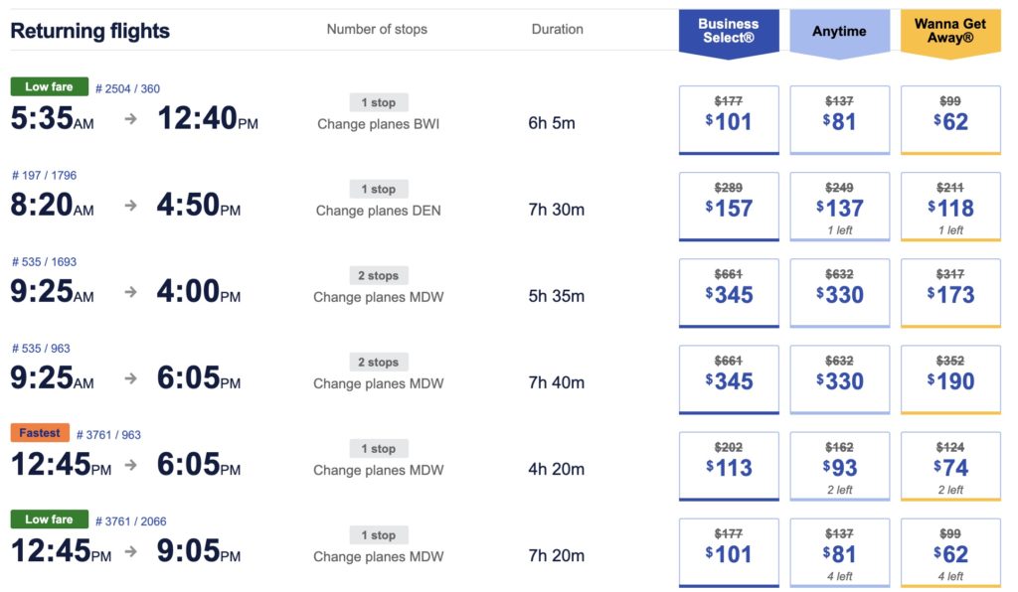Open flight # 3761 / 2066 details

click(x=130, y=520)
